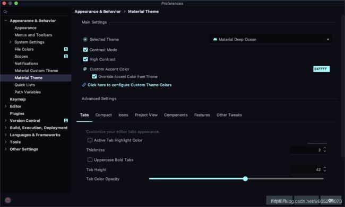
Task: Open Notifications settings
Action: click(x=27, y=64)
